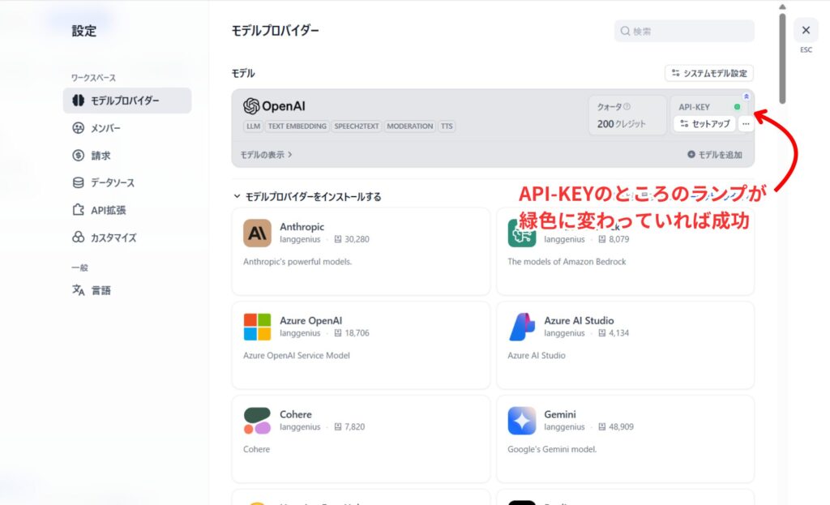Click the Azure AI Studio card title
830x505 pixels.
(x=579, y=320)
